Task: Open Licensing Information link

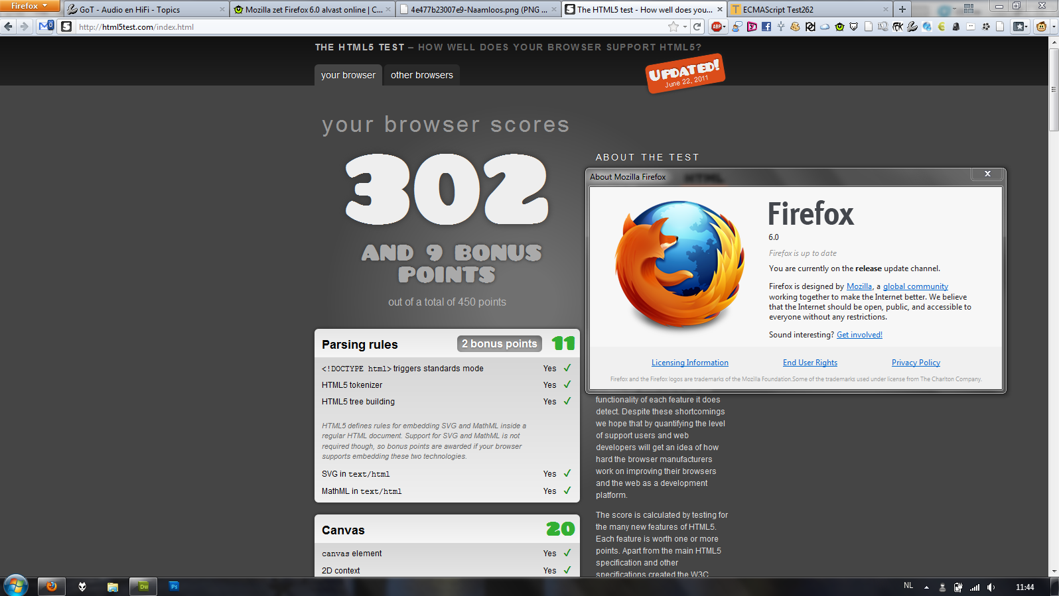Action: click(690, 363)
